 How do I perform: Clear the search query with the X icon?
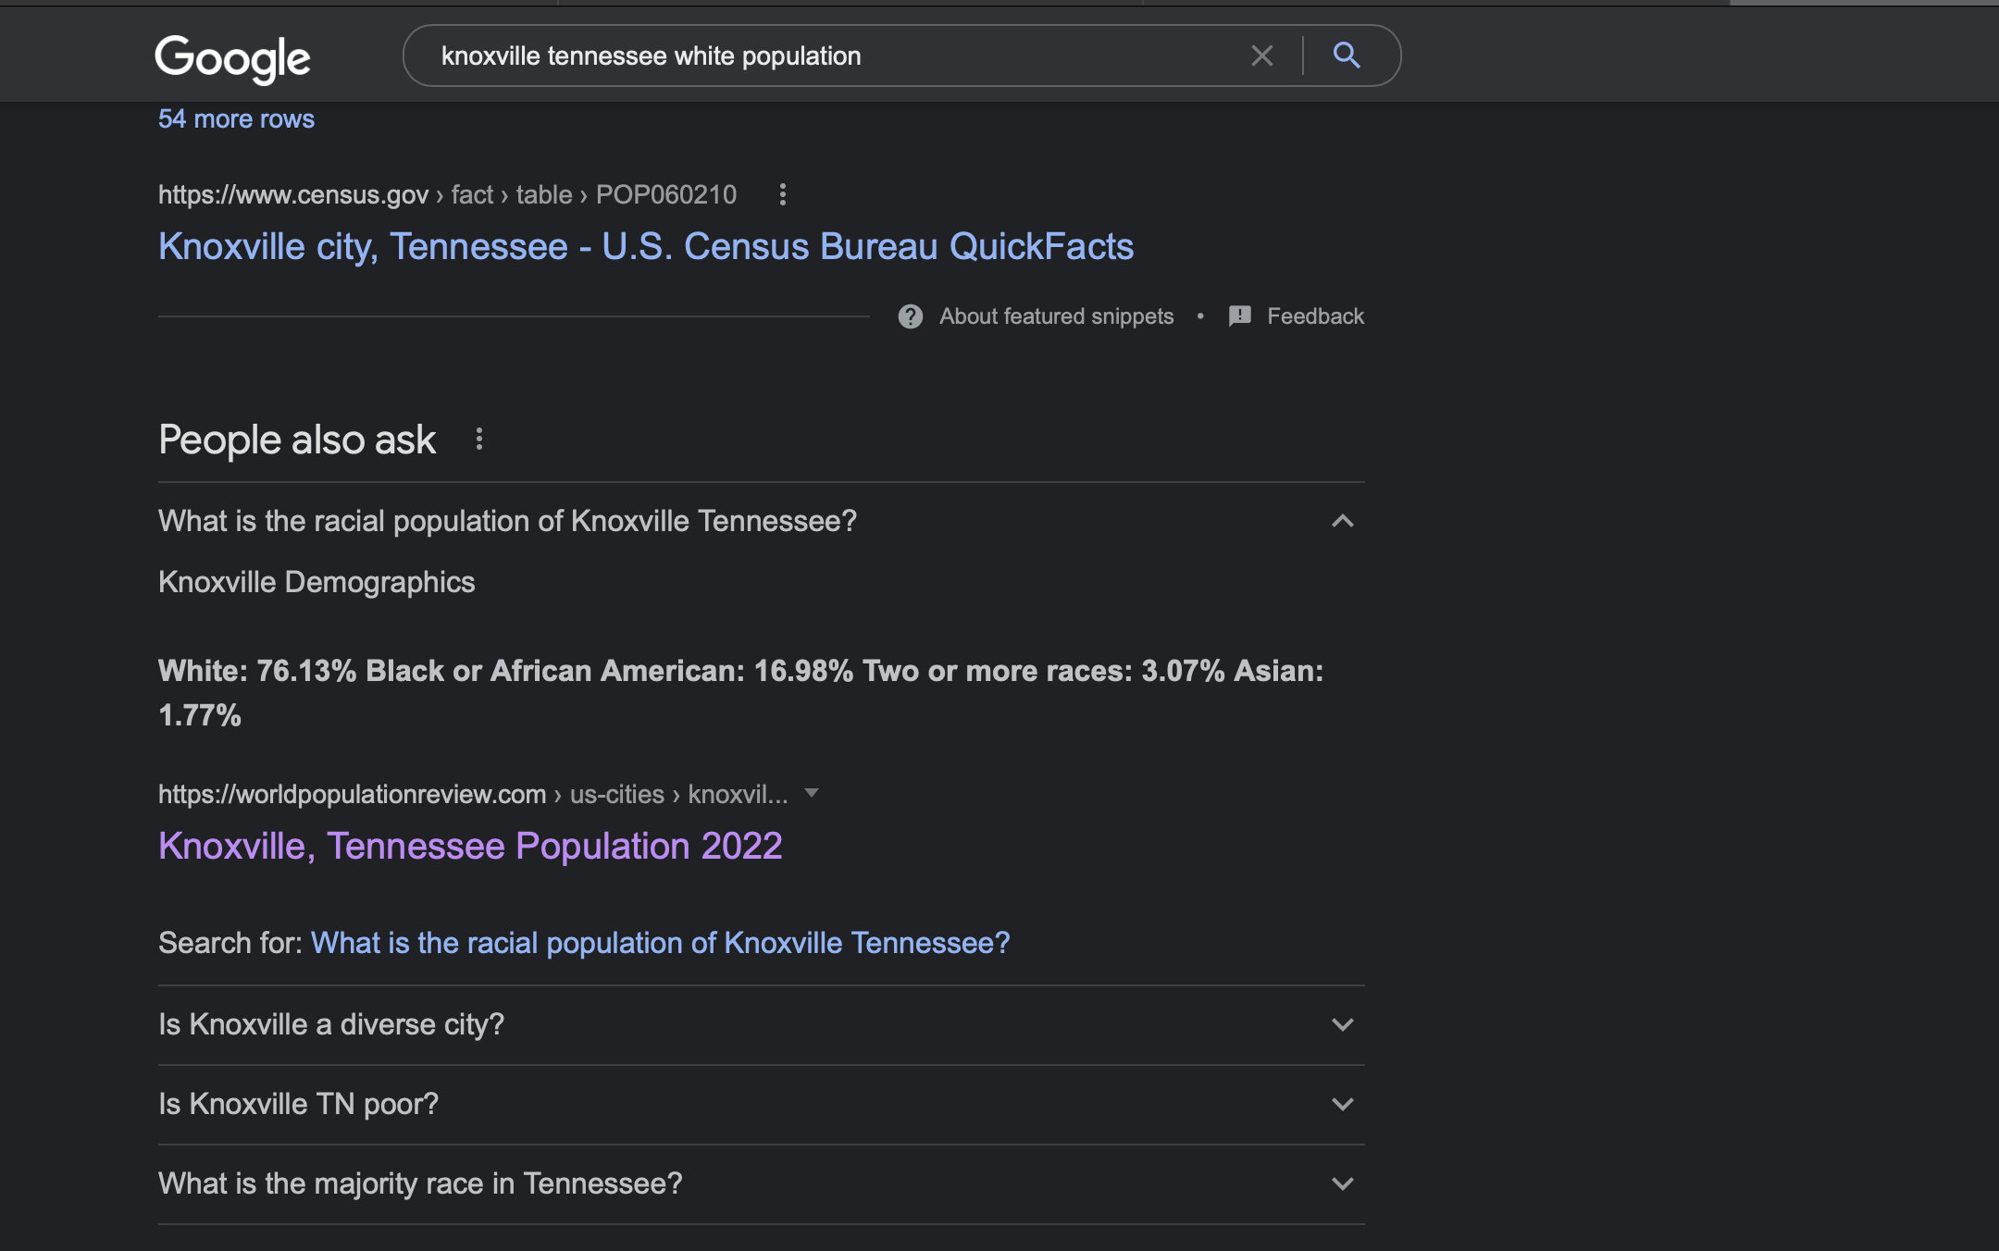coord(1262,56)
